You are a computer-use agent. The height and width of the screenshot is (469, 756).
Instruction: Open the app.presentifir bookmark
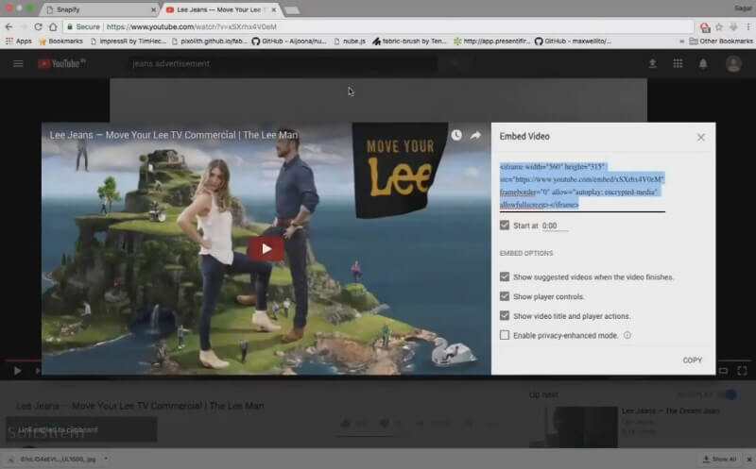pyautogui.click(x=491, y=42)
